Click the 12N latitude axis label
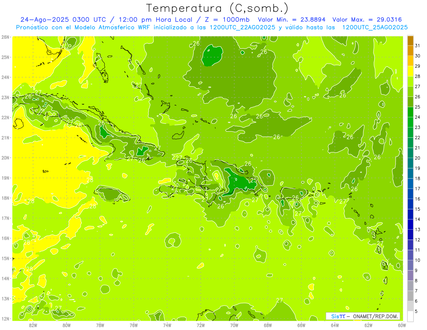This screenshot has width=427, height=330. pos(5,319)
